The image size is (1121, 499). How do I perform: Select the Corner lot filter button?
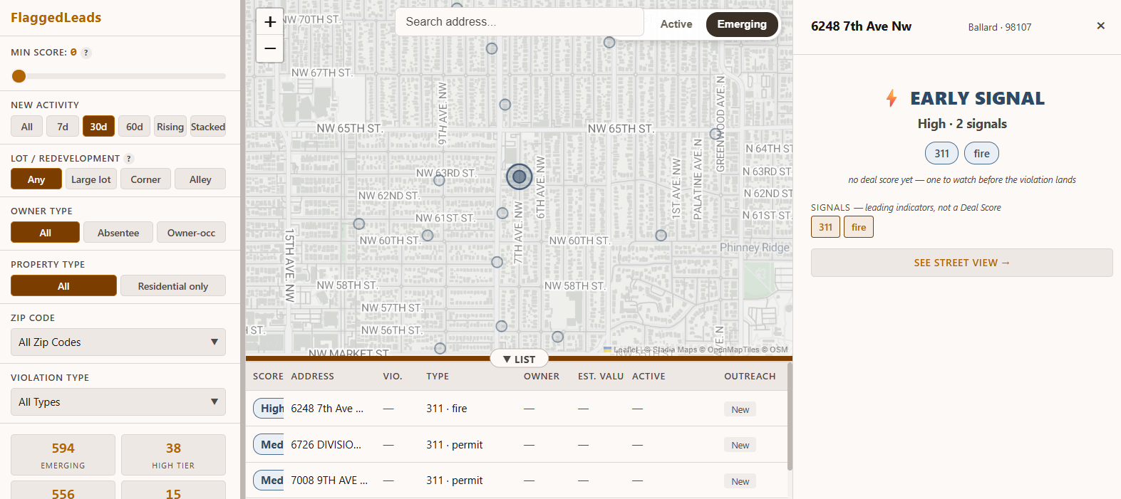pyautogui.click(x=145, y=179)
